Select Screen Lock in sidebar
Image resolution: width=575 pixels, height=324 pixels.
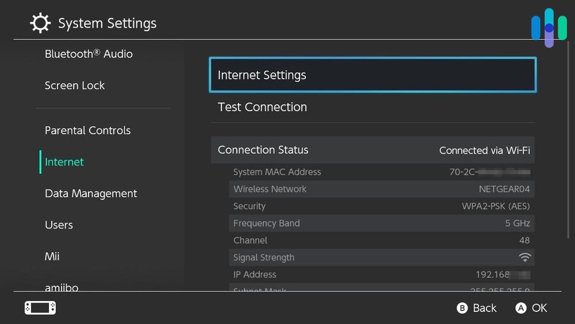click(75, 86)
